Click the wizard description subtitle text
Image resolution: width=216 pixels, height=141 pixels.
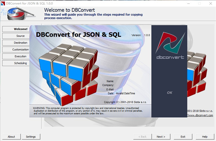pos(93,16)
